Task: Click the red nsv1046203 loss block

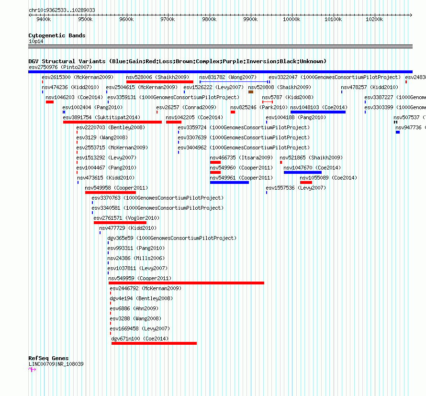Action: [50, 102]
